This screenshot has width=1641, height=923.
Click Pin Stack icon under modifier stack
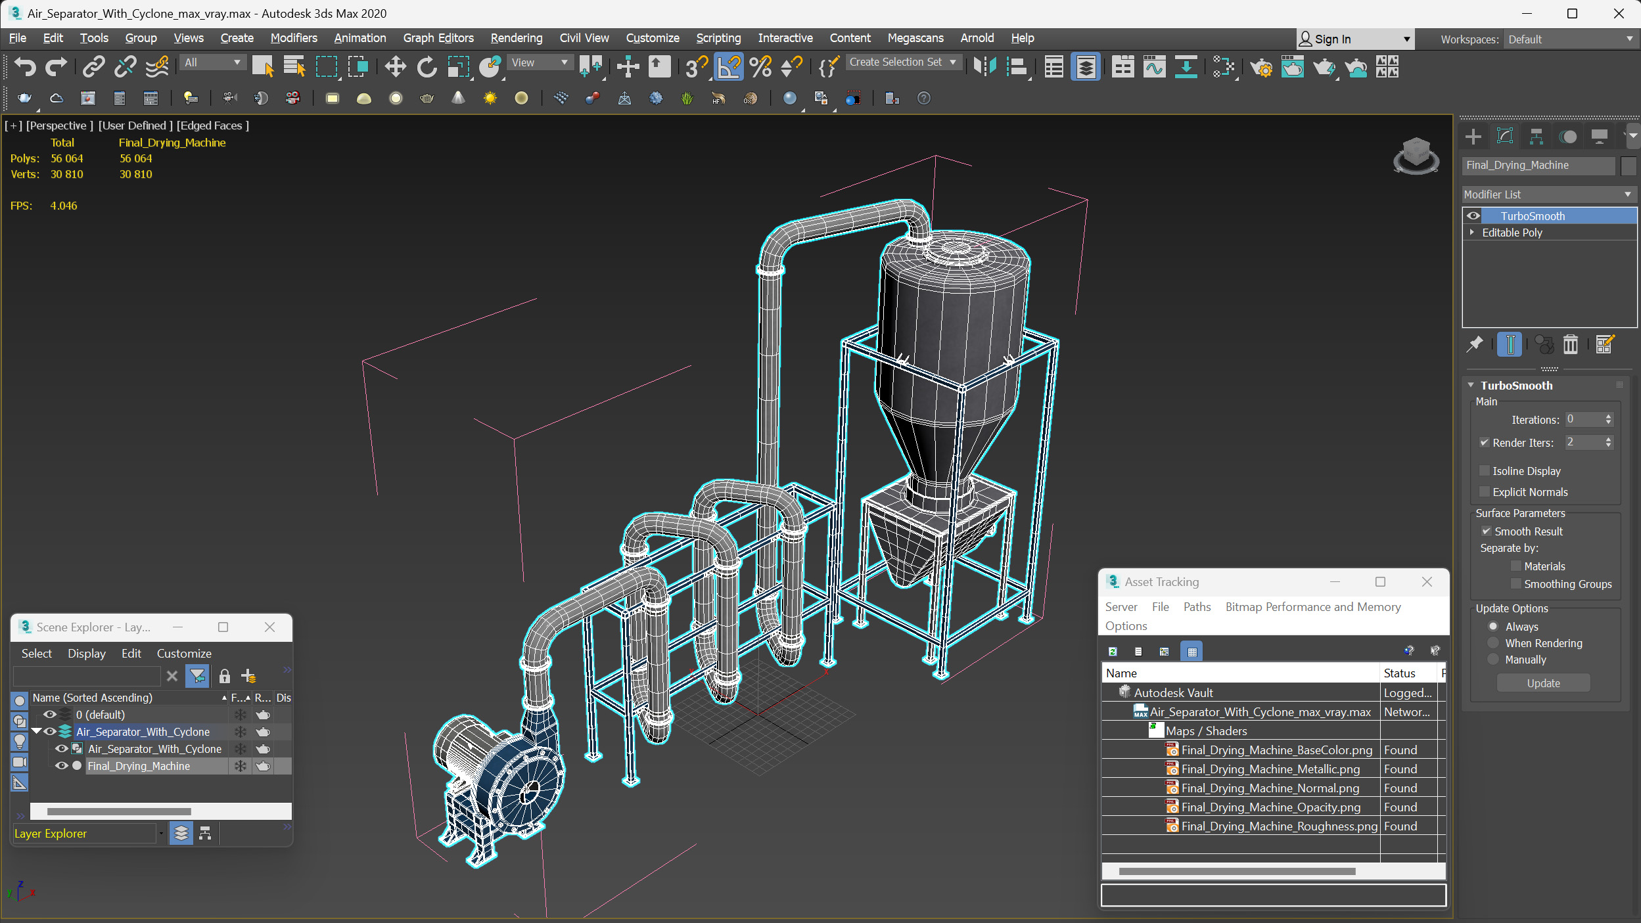(x=1475, y=344)
